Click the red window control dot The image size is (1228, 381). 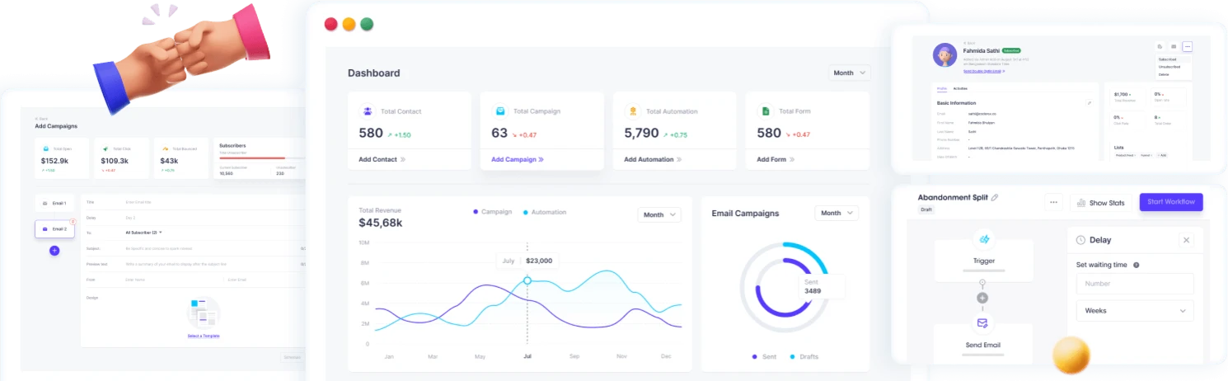pos(330,24)
